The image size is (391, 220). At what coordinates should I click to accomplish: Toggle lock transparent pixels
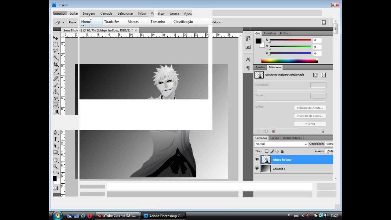[267, 151]
